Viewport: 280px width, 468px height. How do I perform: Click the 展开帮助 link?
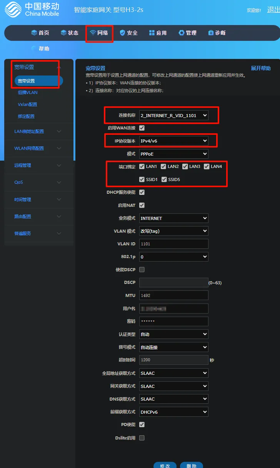tap(261, 68)
